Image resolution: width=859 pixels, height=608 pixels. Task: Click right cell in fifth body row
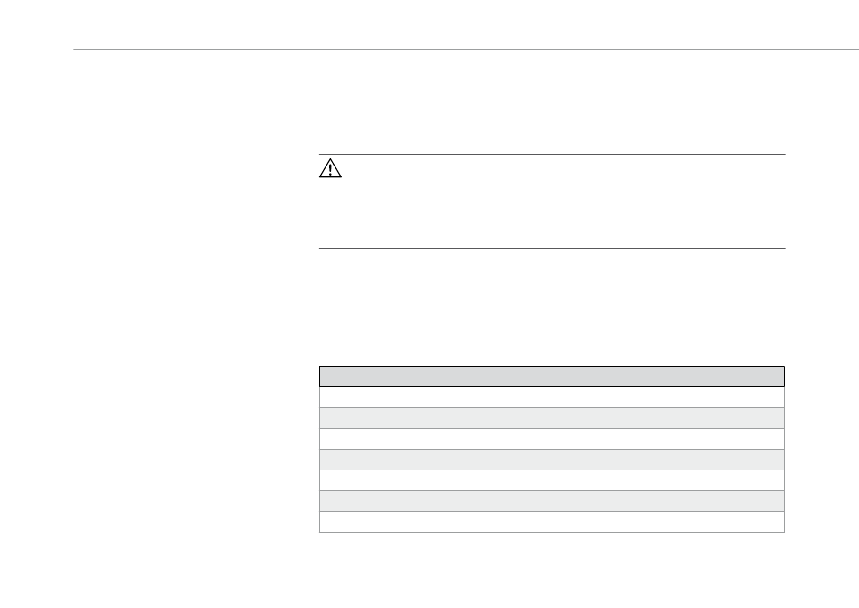[668, 480]
